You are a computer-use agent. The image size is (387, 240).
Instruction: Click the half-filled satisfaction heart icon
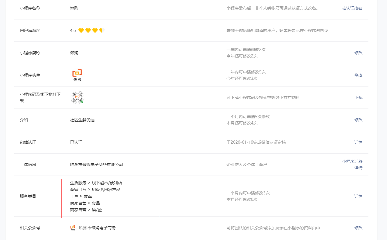pyautogui.click(x=102, y=30)
